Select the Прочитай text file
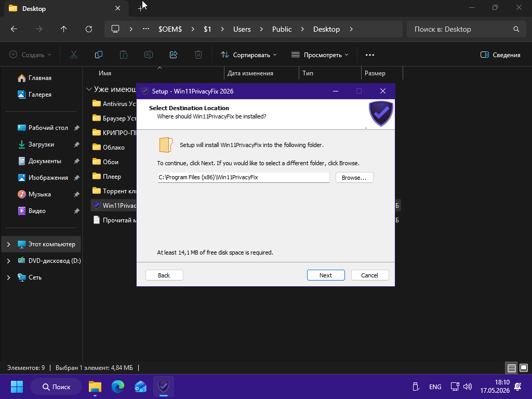532x399 pixels. coord(114,220)
